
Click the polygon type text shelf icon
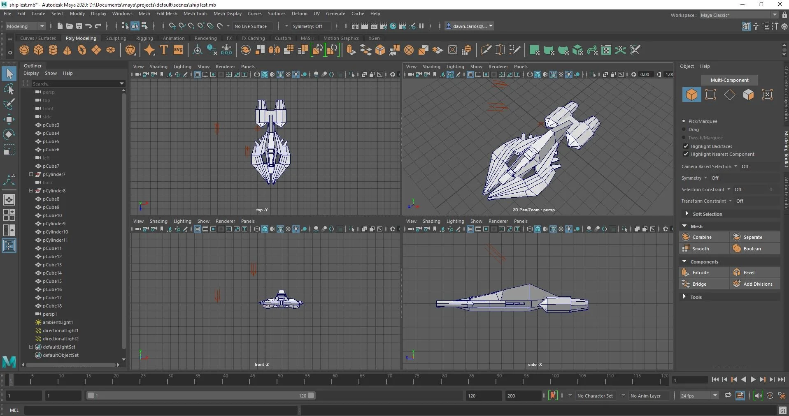point(164,50)
